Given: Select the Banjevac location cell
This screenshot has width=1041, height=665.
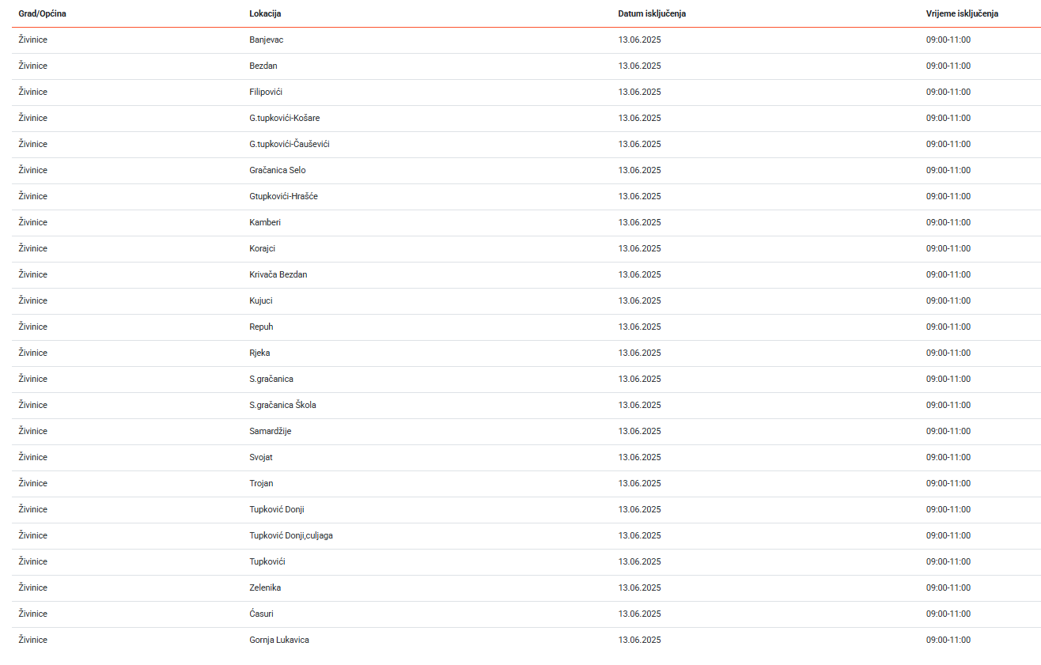Looking at the screenshot, I should click(266, 40).
